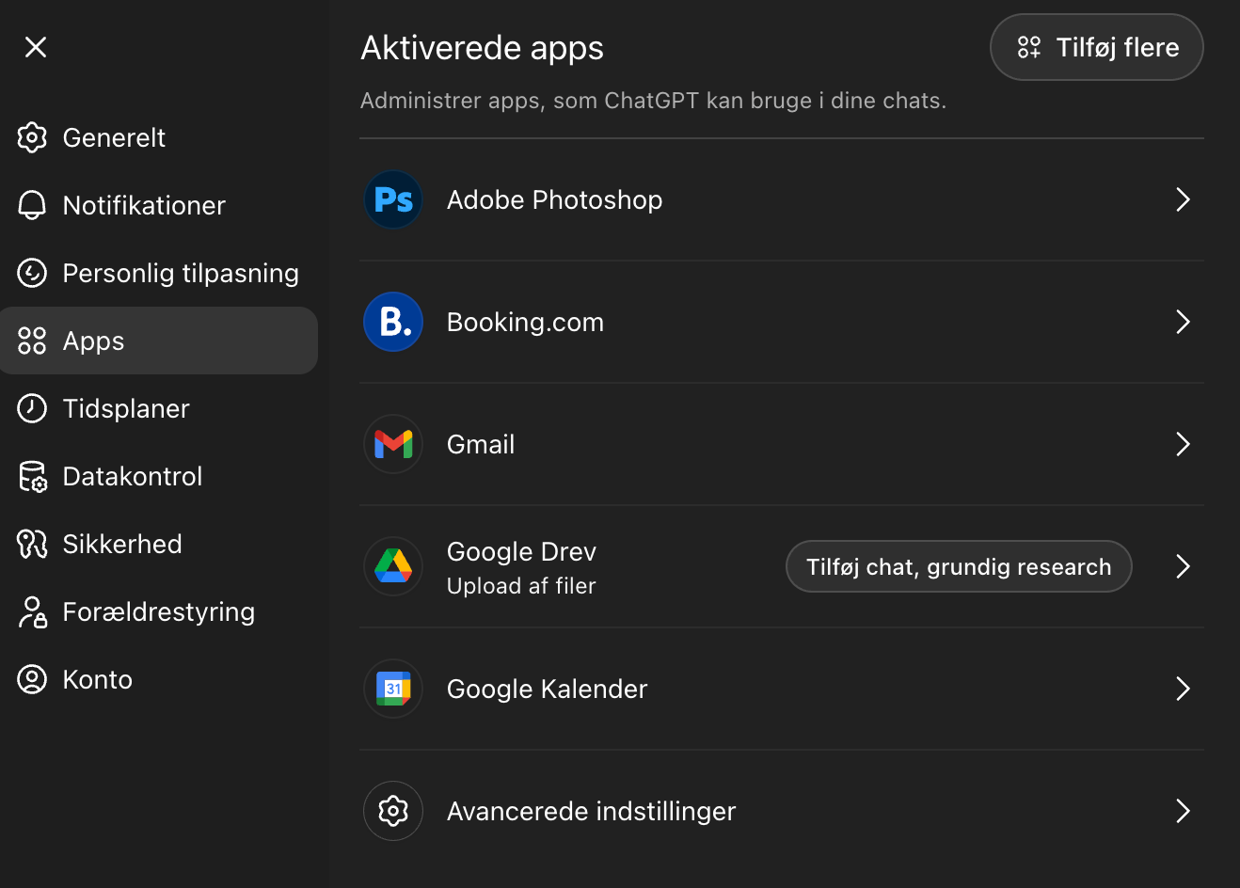Select the Forældrestyring settings section
Screen dimensions: 1240x888
pos(158,611)
